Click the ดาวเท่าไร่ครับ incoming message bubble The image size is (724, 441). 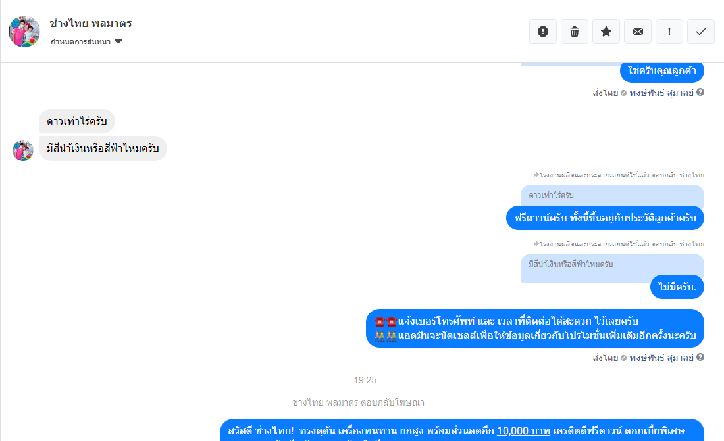(x=76, y=122)
